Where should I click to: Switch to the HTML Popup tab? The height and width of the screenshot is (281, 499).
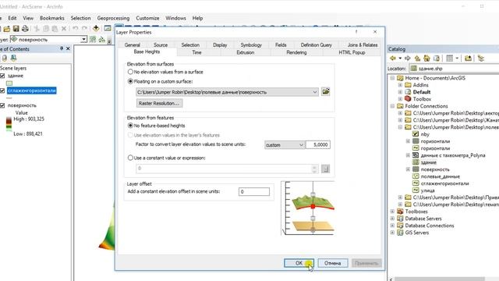tap(352, 52)
